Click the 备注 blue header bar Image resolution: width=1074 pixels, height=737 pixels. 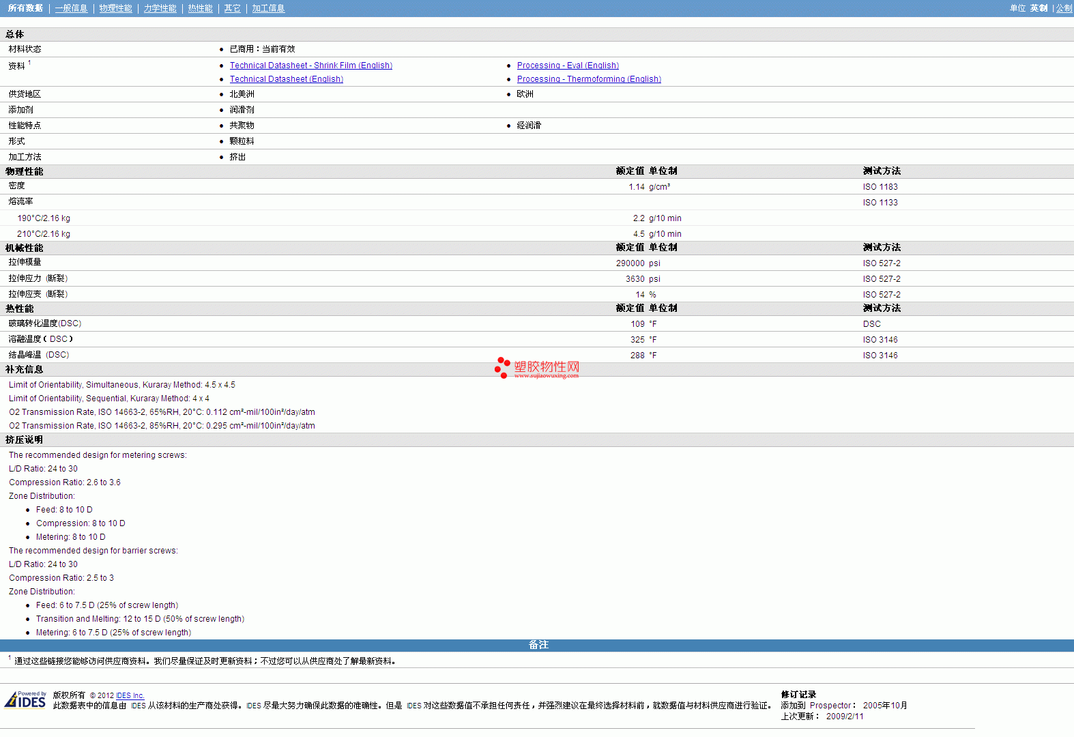click(537, 645)
